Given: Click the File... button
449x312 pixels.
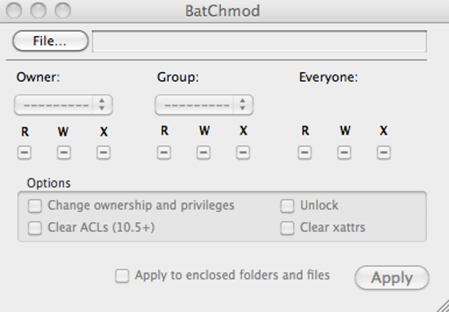Looking at the screenshot, I should [x=50, y=41].
